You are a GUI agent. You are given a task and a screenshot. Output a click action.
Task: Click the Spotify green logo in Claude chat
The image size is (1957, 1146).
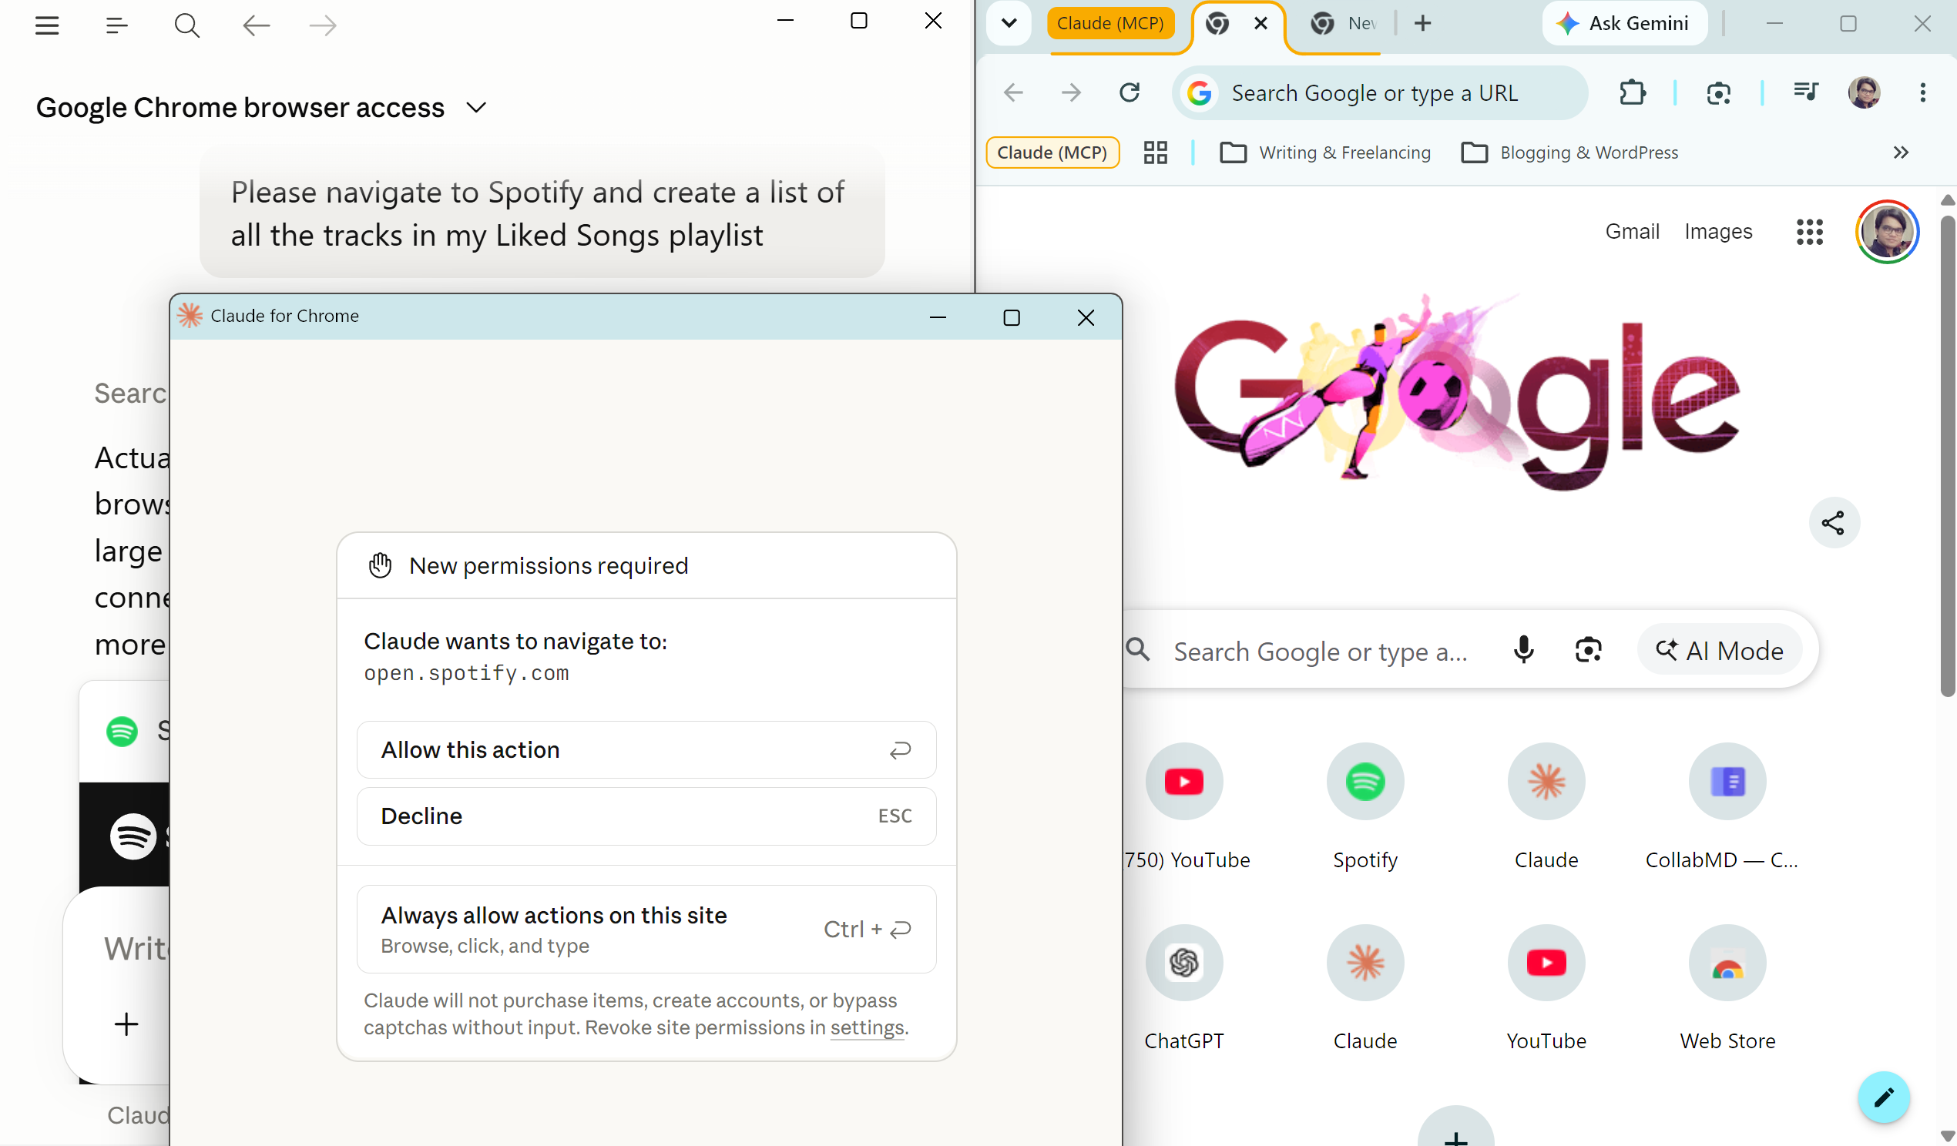click(x=122, y=731)
